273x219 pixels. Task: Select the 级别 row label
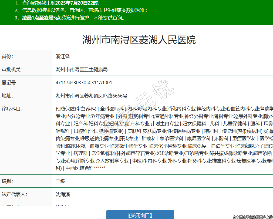8,181
